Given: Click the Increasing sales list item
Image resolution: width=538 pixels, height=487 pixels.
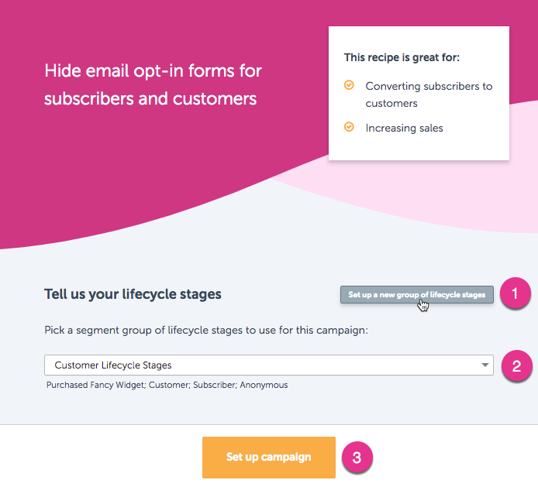Looking at the screenshot, I should click(404, 128).
